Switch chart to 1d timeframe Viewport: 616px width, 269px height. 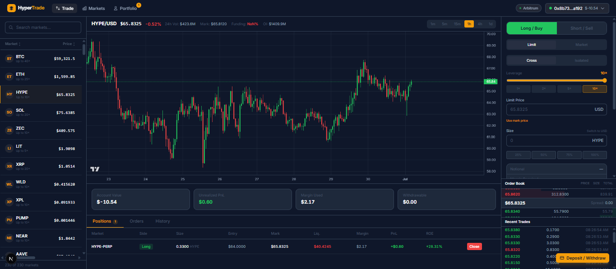tap(491, 24)
